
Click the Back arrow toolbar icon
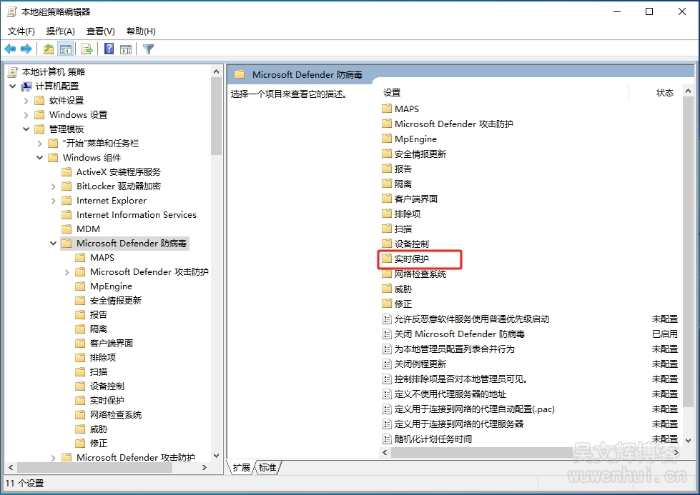tap(10, 49)
